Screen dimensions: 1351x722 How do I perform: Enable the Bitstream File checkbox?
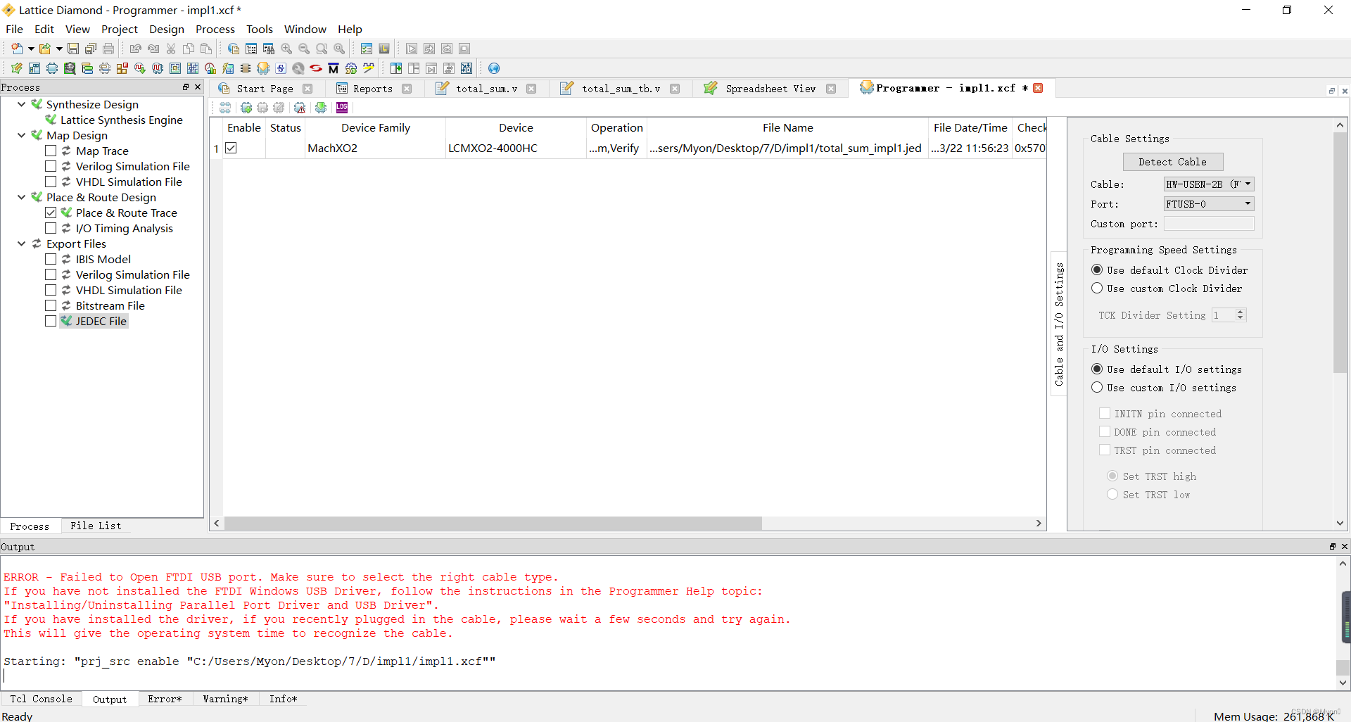click(51, 305)
